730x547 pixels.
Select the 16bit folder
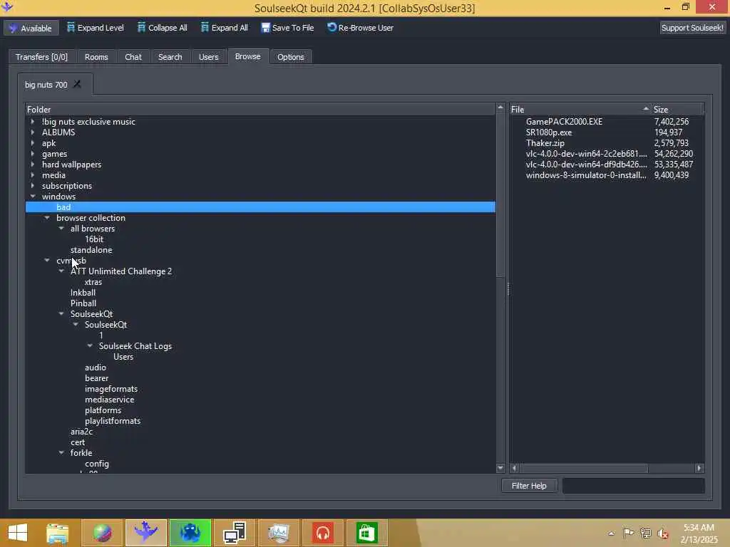94,239
